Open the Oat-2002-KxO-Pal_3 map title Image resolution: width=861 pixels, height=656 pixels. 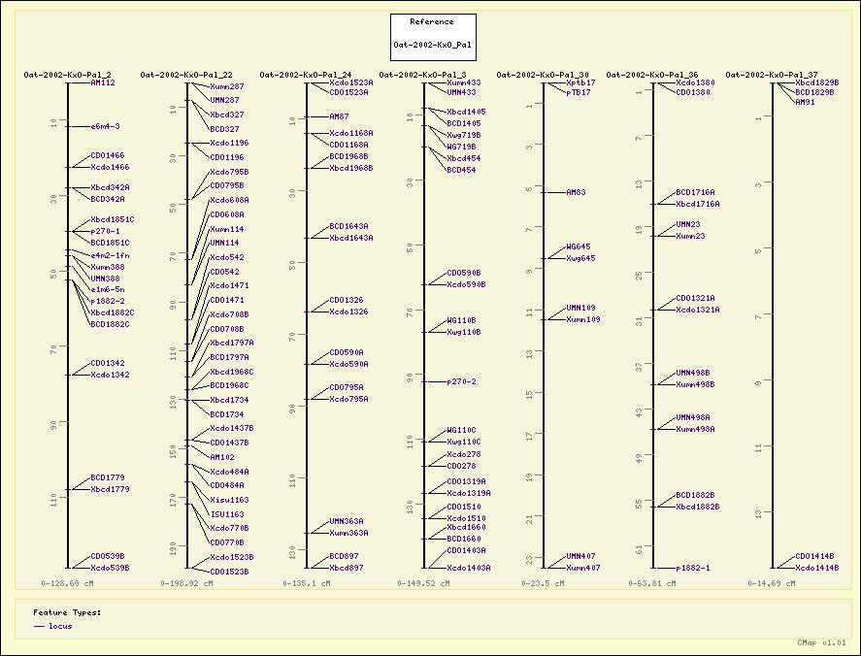pyautogui.click(x=422, y=75)
